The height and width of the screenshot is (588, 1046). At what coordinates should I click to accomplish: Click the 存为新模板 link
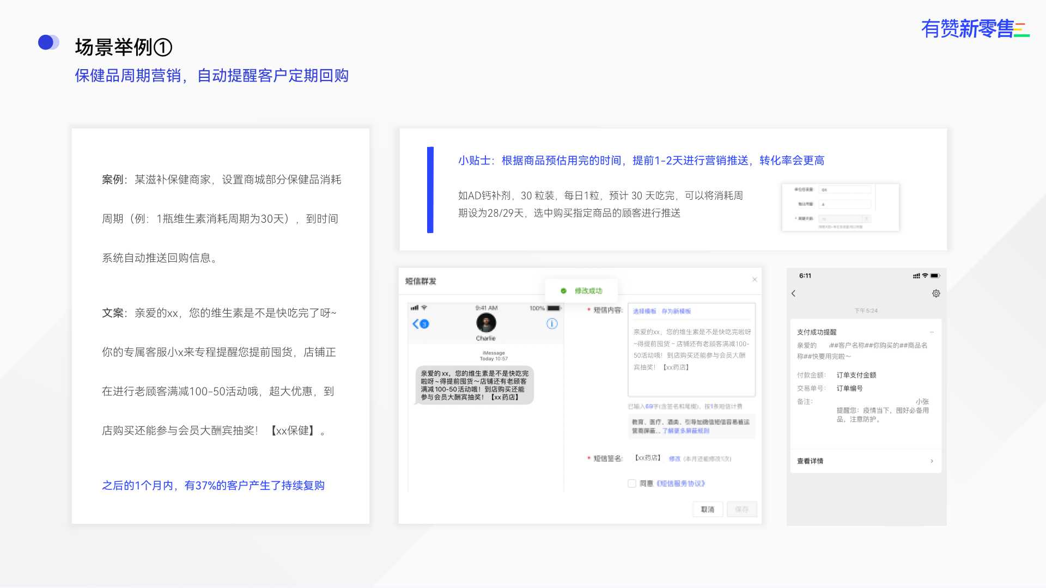point(676,311)
